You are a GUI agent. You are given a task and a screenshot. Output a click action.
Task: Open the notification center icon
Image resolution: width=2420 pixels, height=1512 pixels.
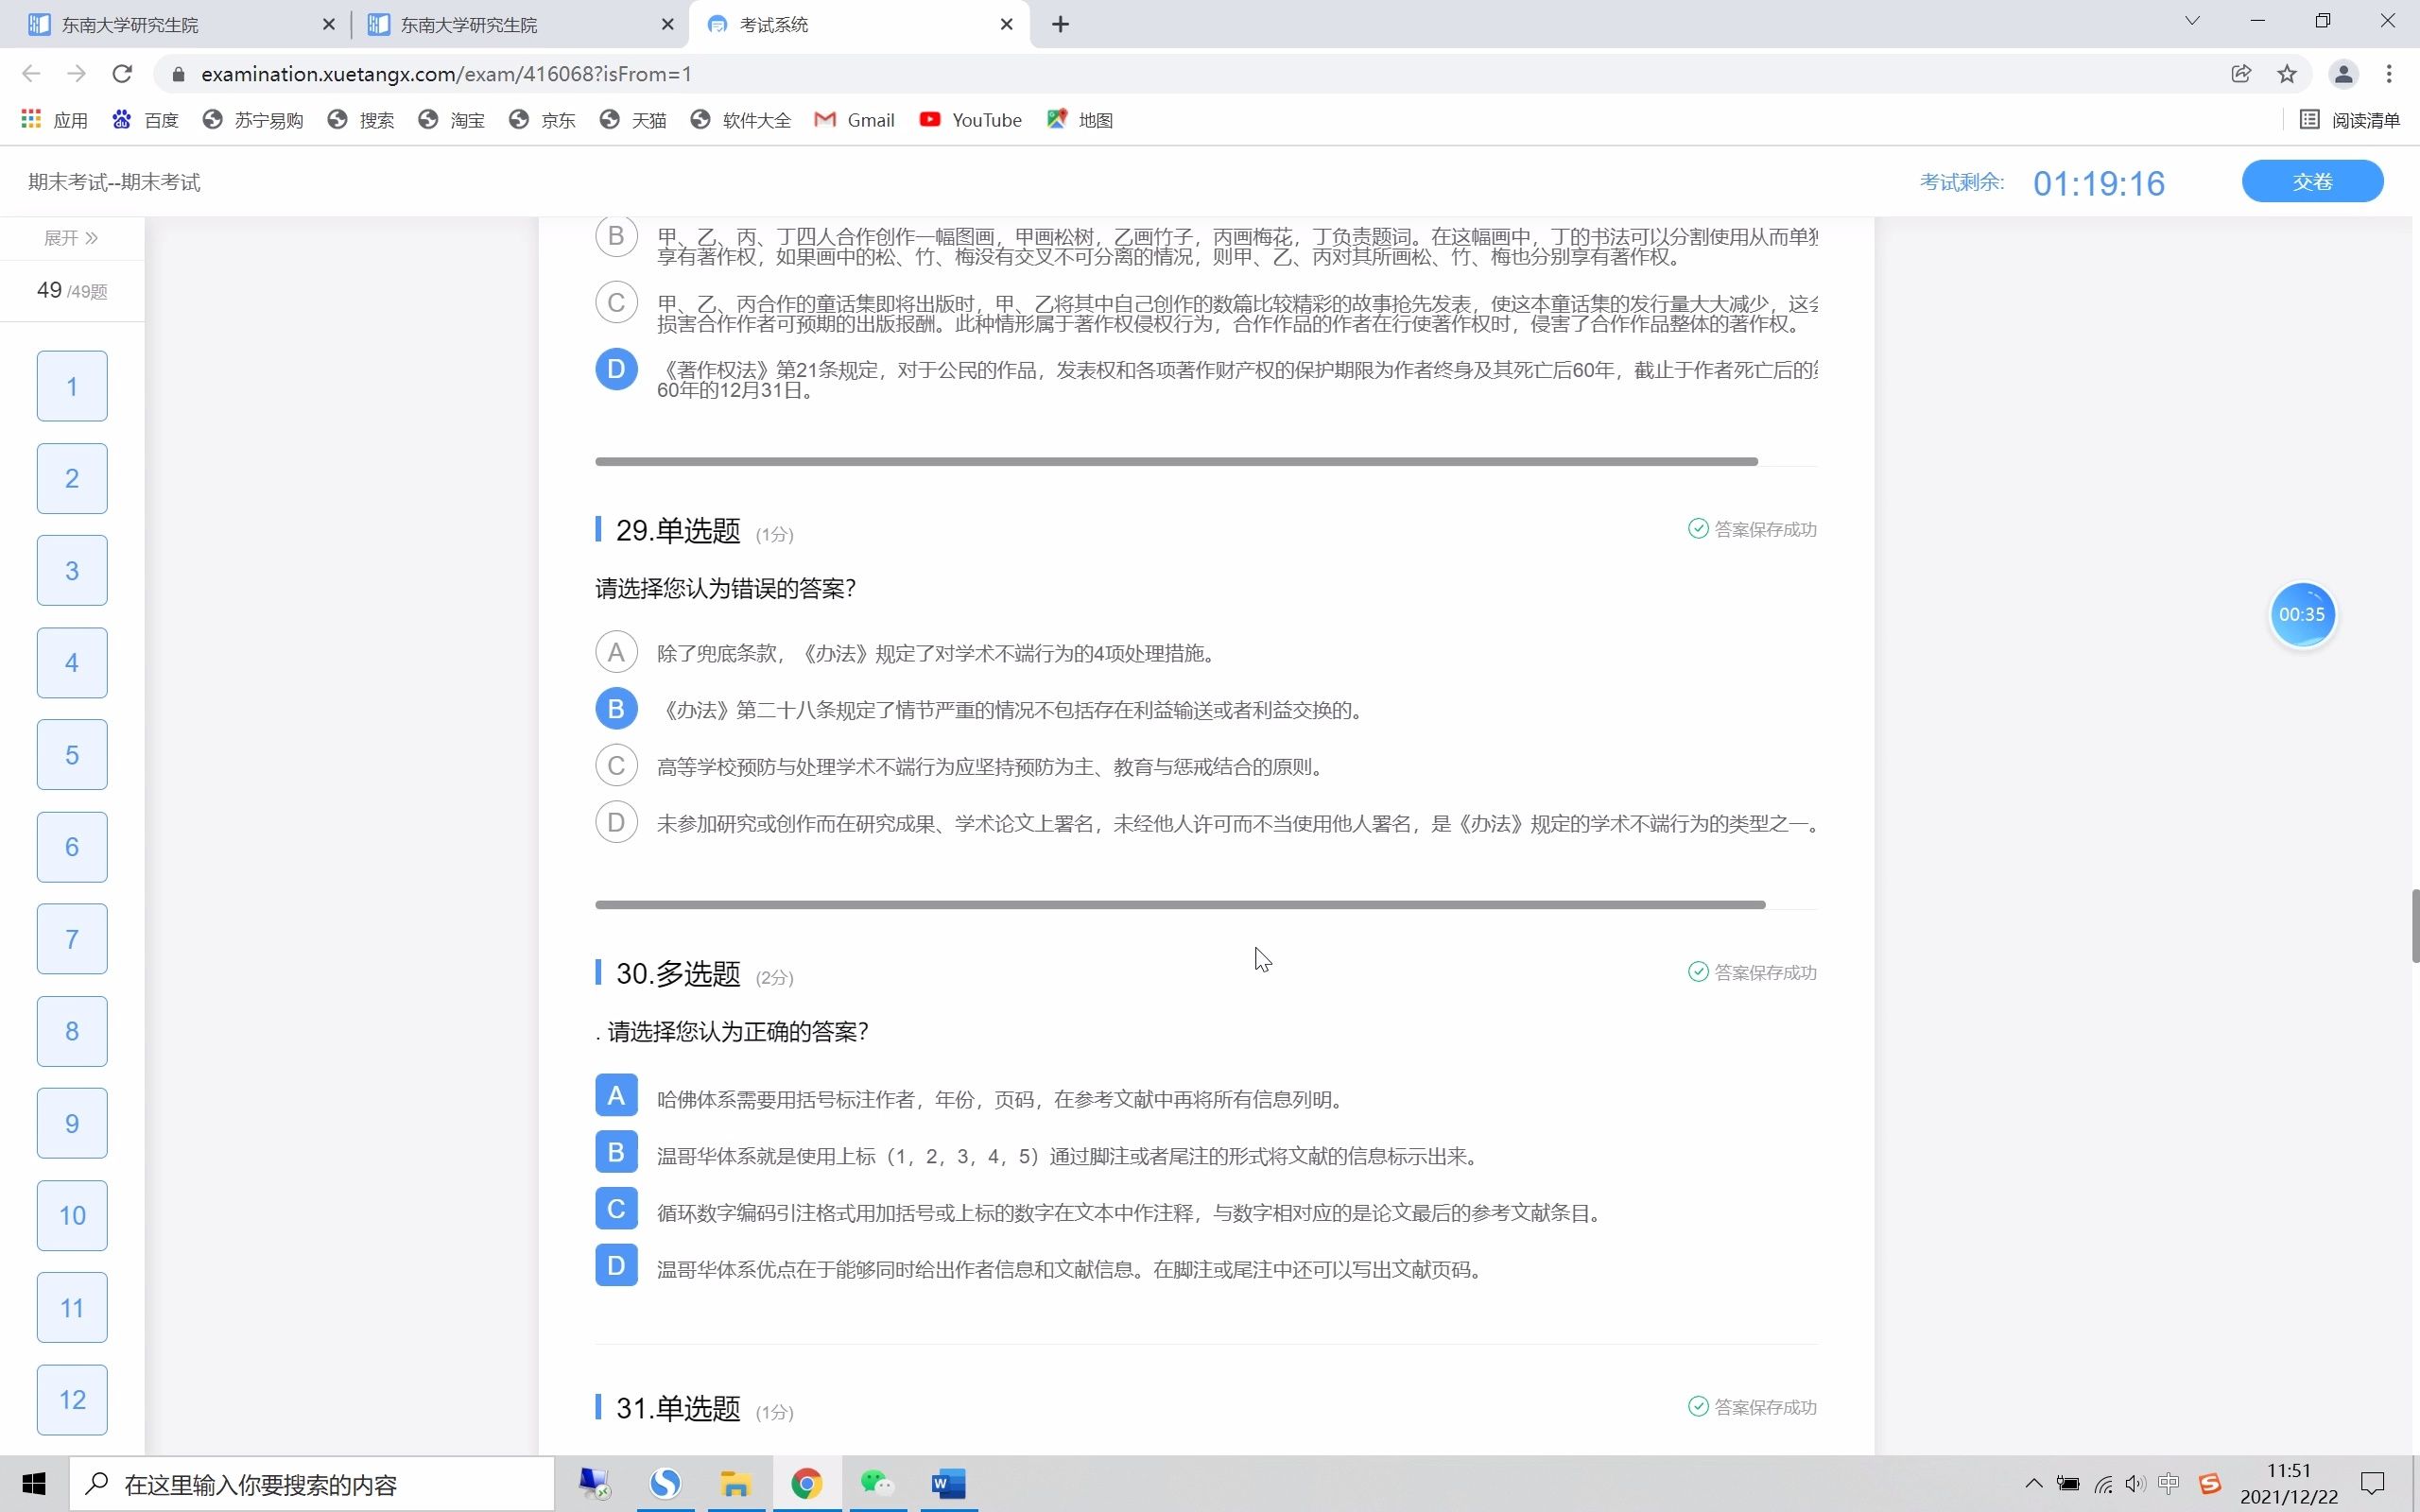click(2373, 1484)
